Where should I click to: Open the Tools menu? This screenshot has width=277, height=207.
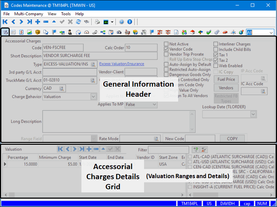66,14
